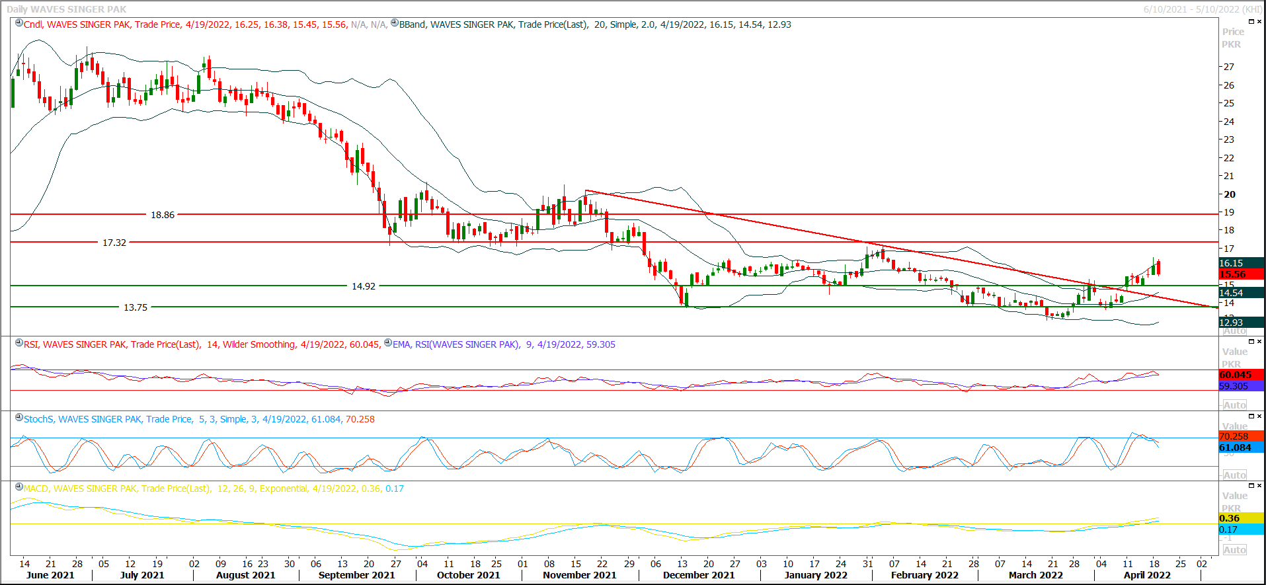Click the 18.86 horizontal line label
The image size is (1266, 585).
(x=163, y=215)
